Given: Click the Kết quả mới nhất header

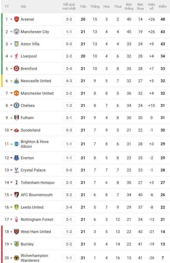Looking at the screenshot, I should point(69,6).
